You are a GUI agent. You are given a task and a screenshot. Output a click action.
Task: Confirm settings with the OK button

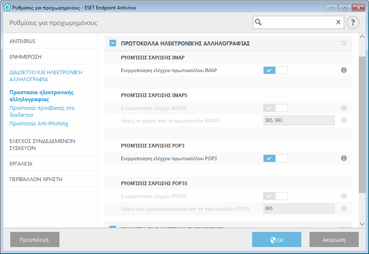pyautogui.click(x=276, y=239)
